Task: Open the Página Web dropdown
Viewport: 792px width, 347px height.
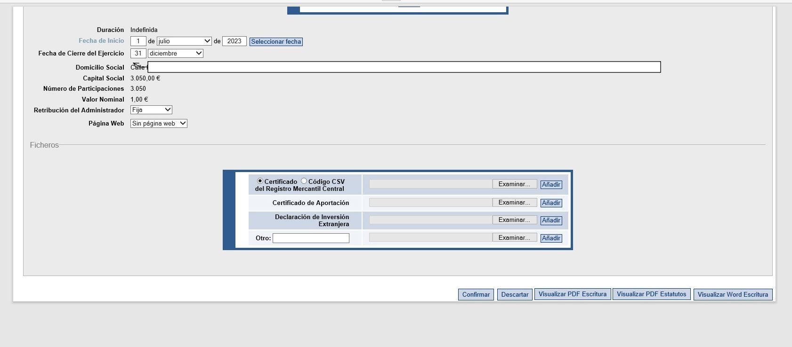Action: tap(159, 124)
